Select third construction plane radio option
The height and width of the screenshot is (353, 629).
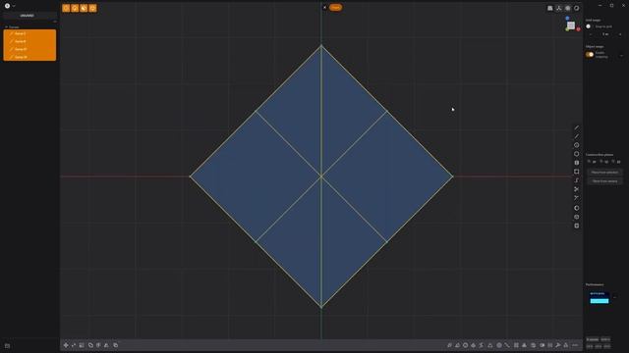613,162
